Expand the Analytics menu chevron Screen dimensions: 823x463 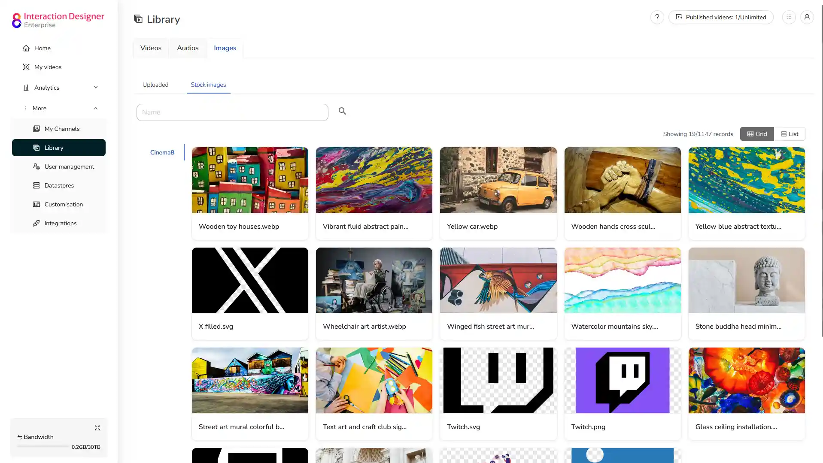(96, 88)
